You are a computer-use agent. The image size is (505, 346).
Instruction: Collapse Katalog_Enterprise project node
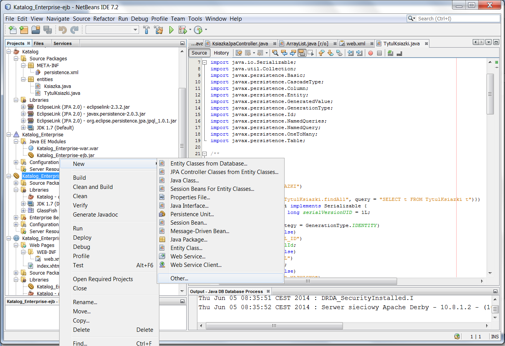(x=9, y=134)
